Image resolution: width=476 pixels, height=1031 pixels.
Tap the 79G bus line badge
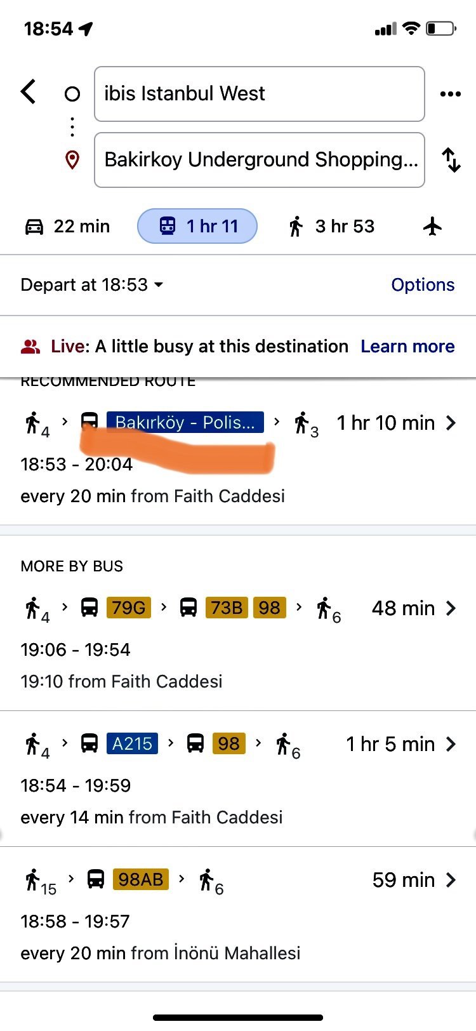129,608
